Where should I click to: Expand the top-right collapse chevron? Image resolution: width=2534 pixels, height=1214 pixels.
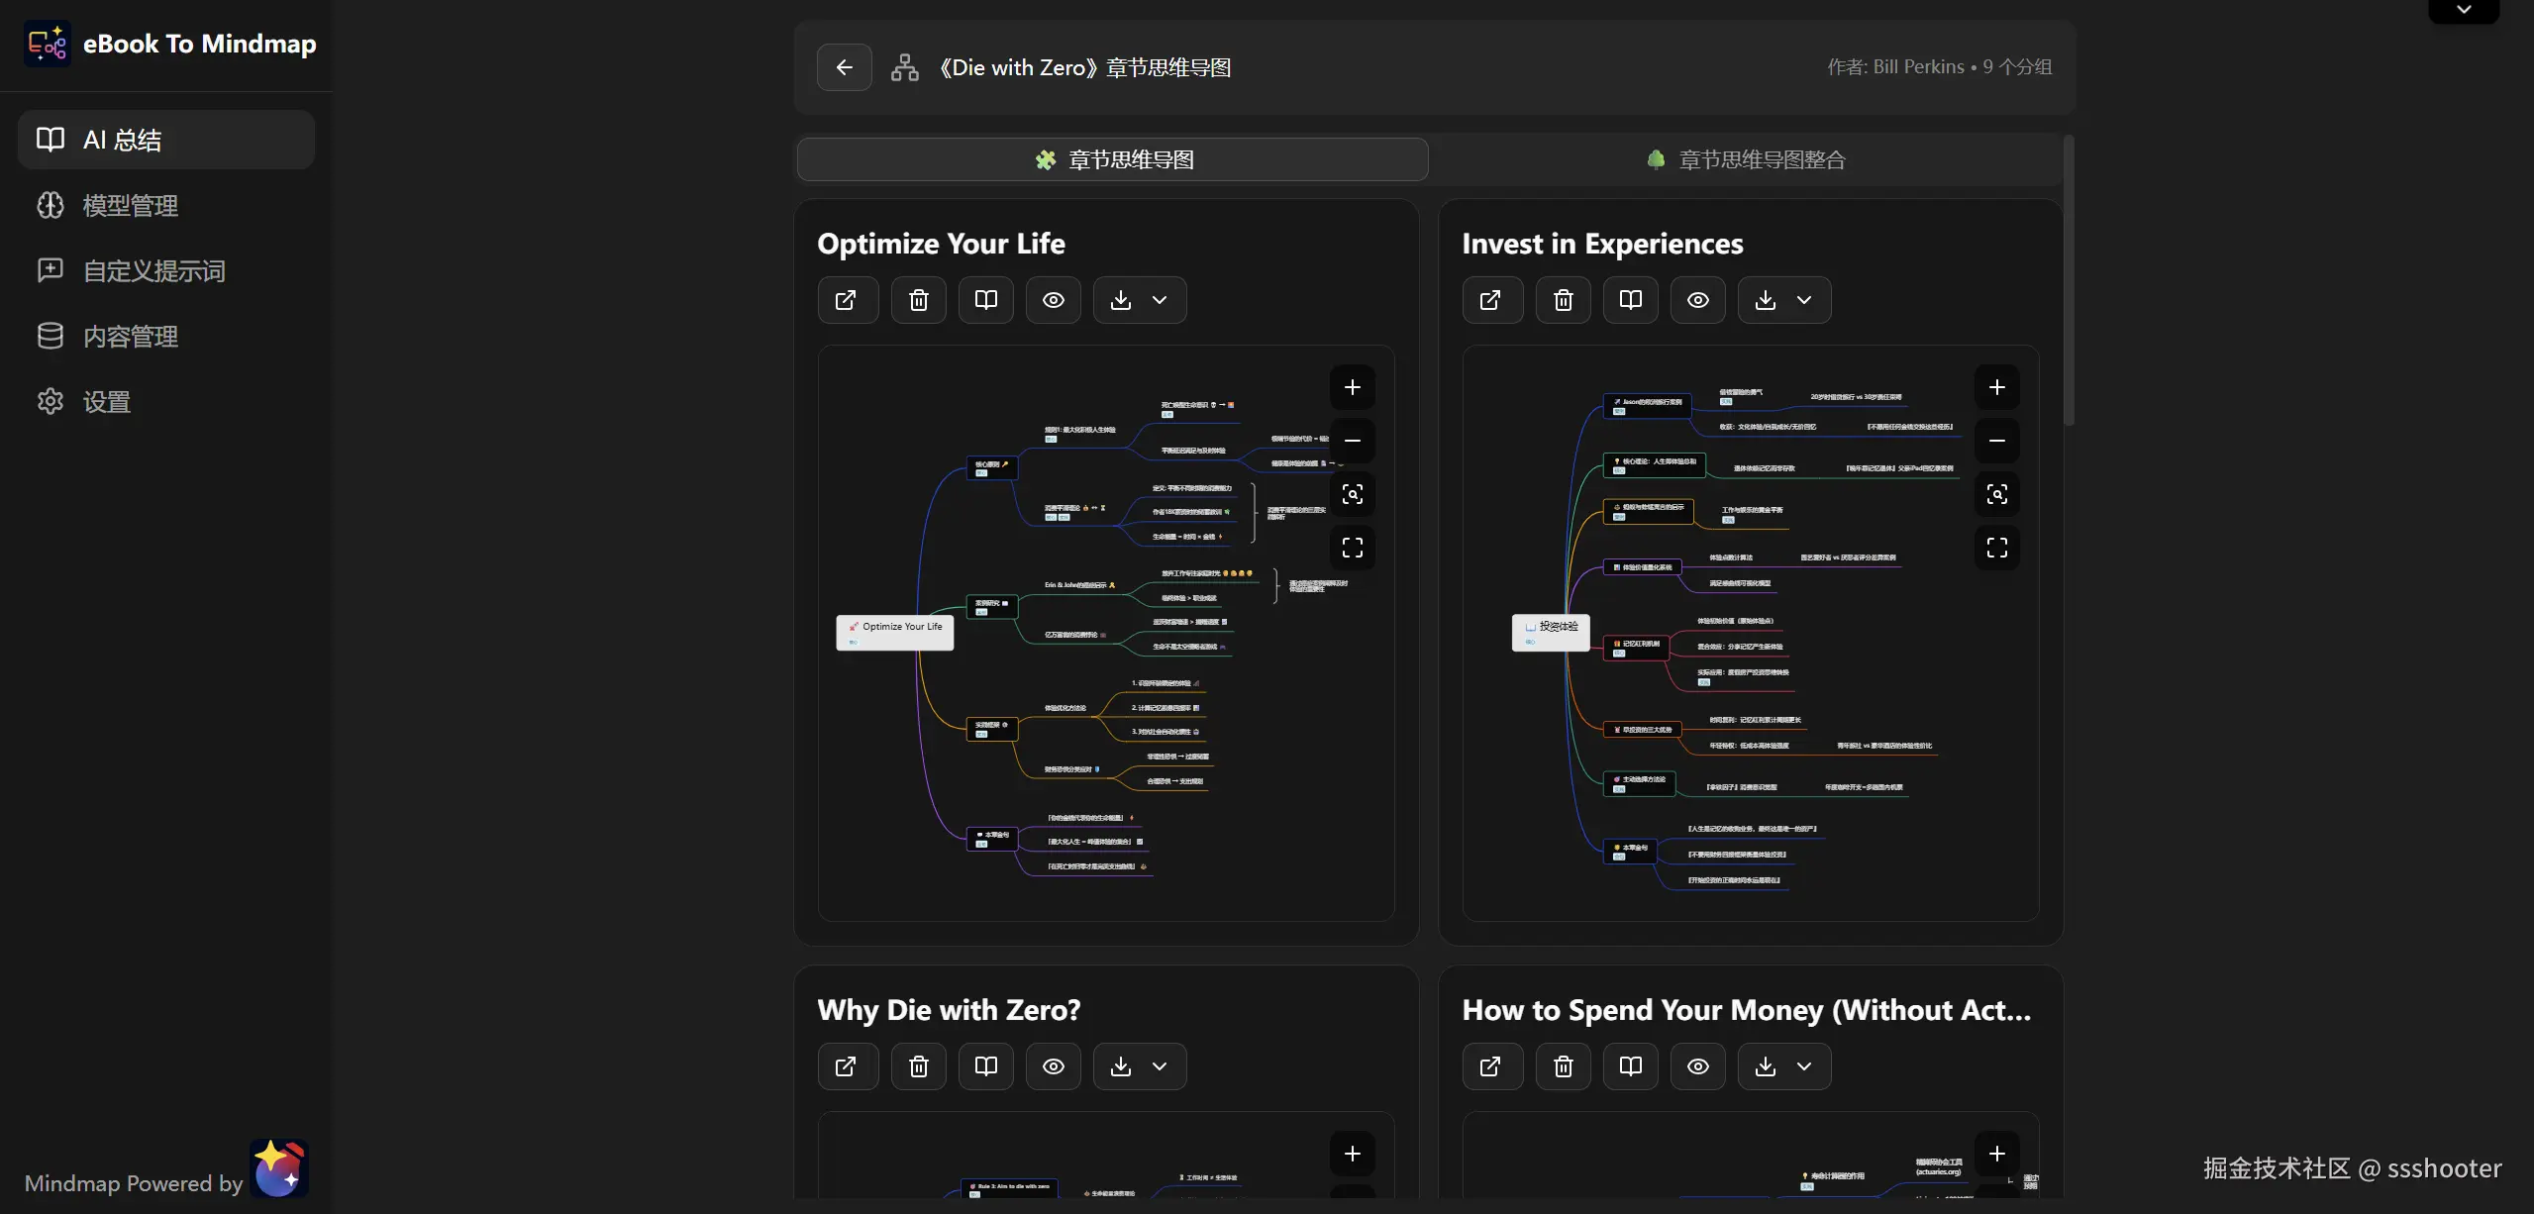[x=2464, y=10]
